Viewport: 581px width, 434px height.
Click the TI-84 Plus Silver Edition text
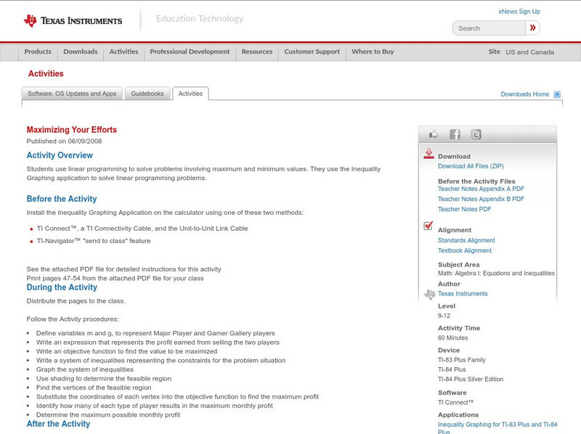tap(471, 379)
